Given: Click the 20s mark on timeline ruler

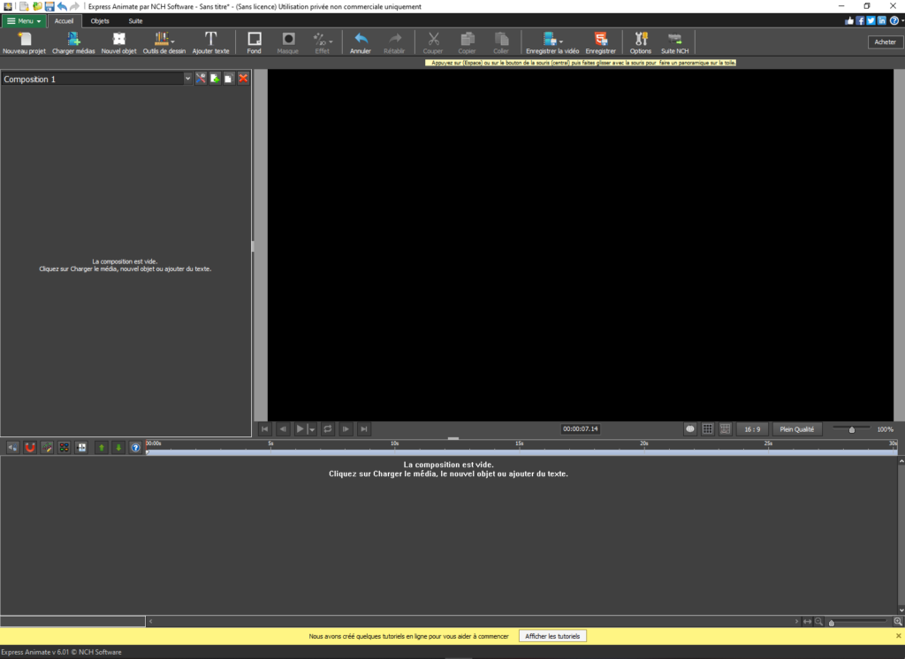Looking at the screenshot, I should 644,443.
